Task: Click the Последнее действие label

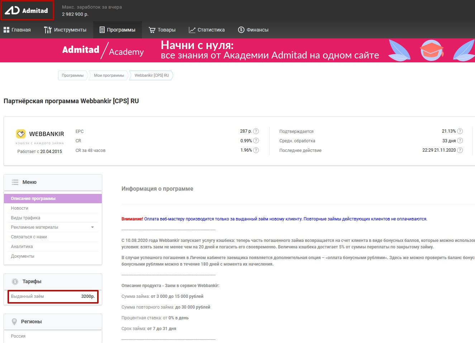Action: pos(300,151)
